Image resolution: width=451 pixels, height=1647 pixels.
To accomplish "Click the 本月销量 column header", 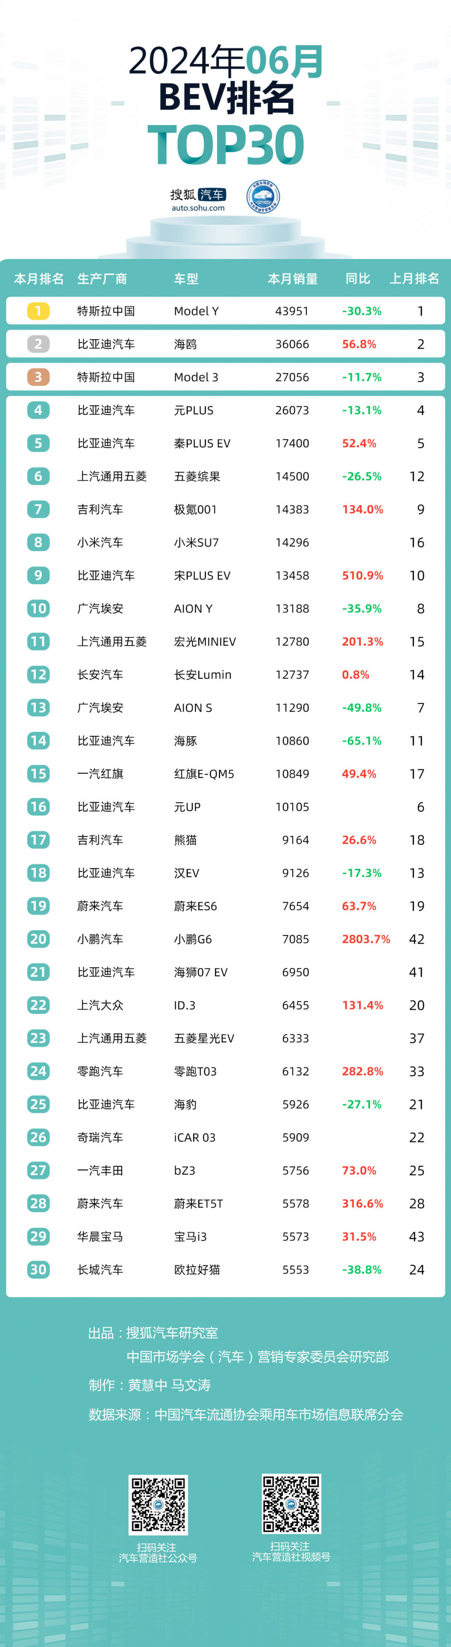I will point(293,279).
